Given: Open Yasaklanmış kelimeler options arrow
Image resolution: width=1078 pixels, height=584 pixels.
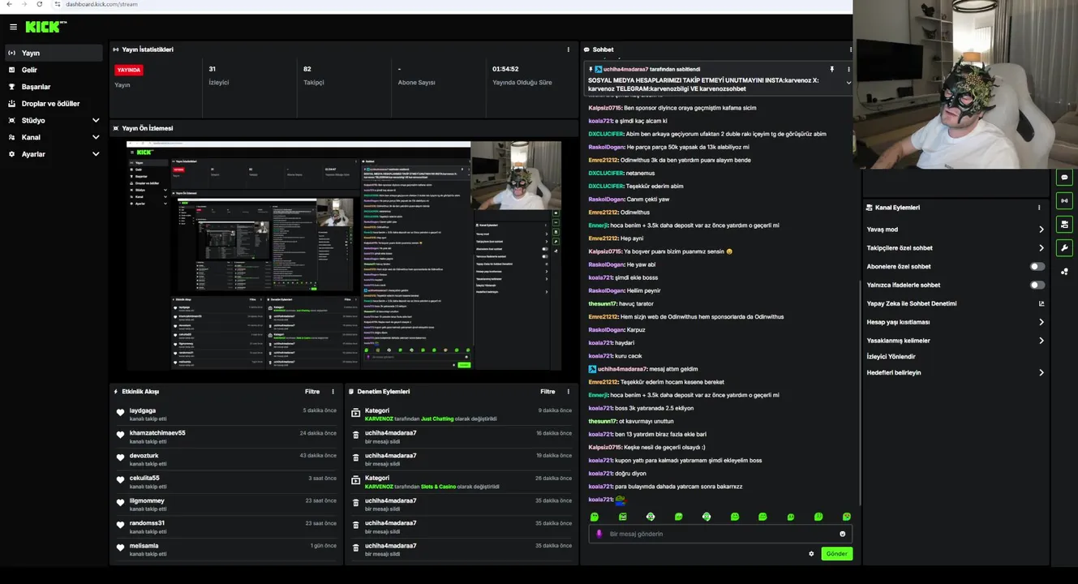Looking at the screenshot, I should point(1041,341).
